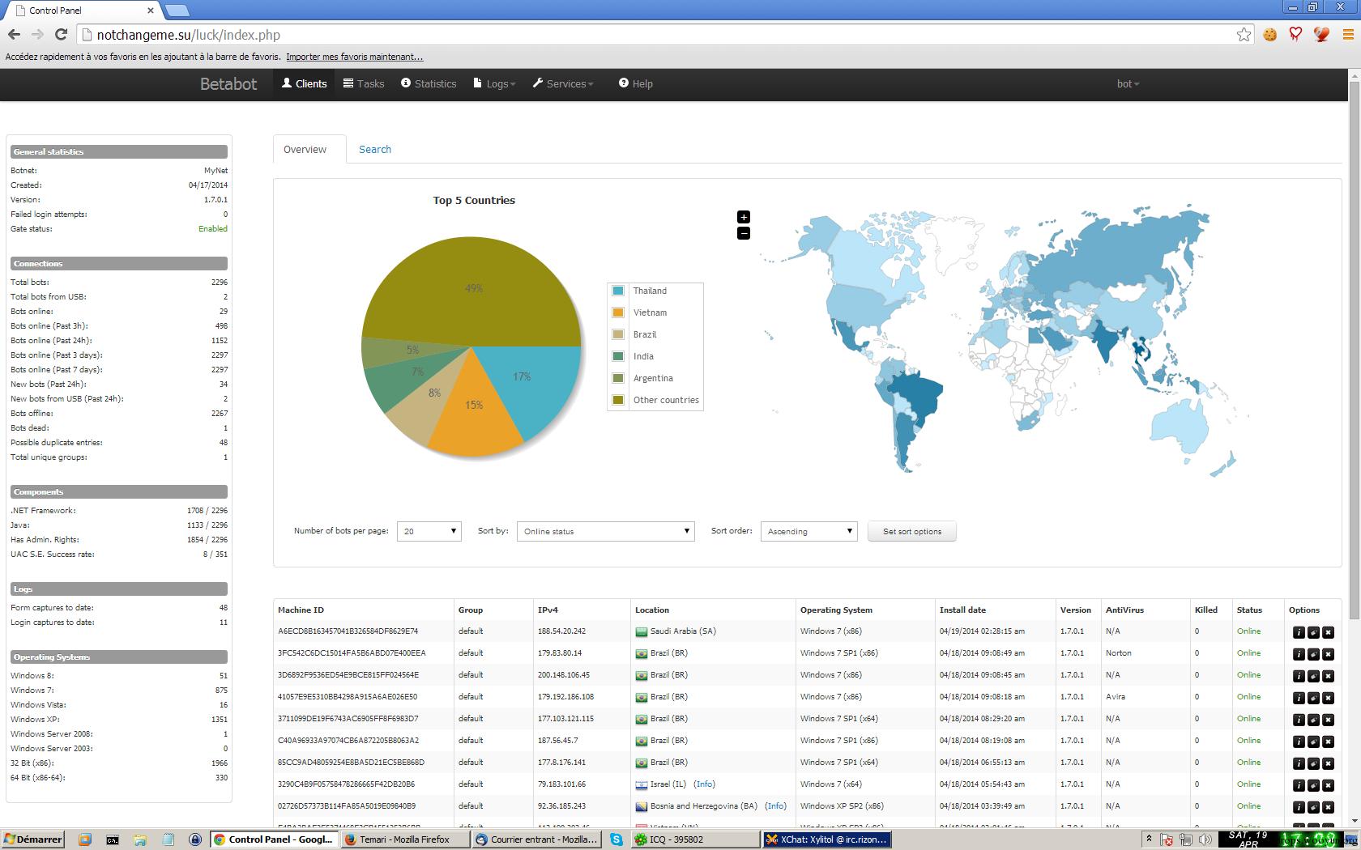Switch to the Search tab

pos(375,150)
